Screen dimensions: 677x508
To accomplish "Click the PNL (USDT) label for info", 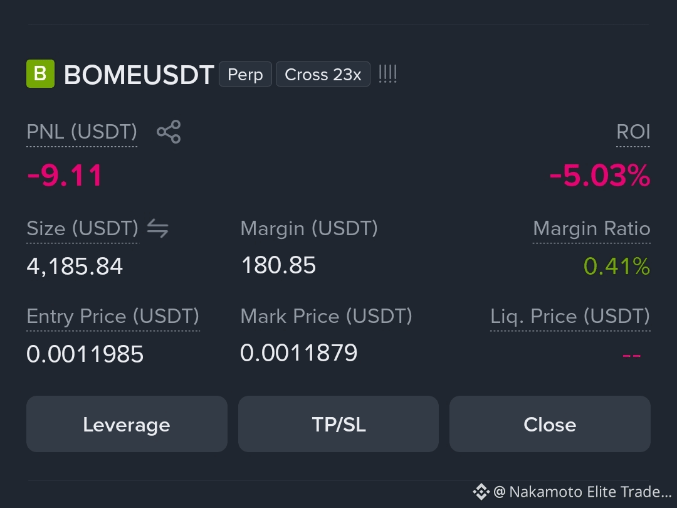I will click(x=82, y=132).
